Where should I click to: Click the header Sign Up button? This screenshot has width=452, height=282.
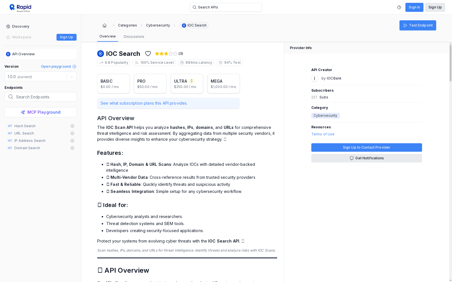coord(435,7)
